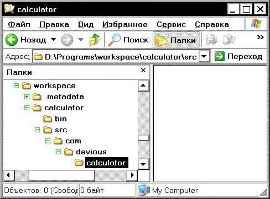Click the green Back arrow icon
Image resolution: width=270 pixels, height=199 pixels.
point(12,40)
